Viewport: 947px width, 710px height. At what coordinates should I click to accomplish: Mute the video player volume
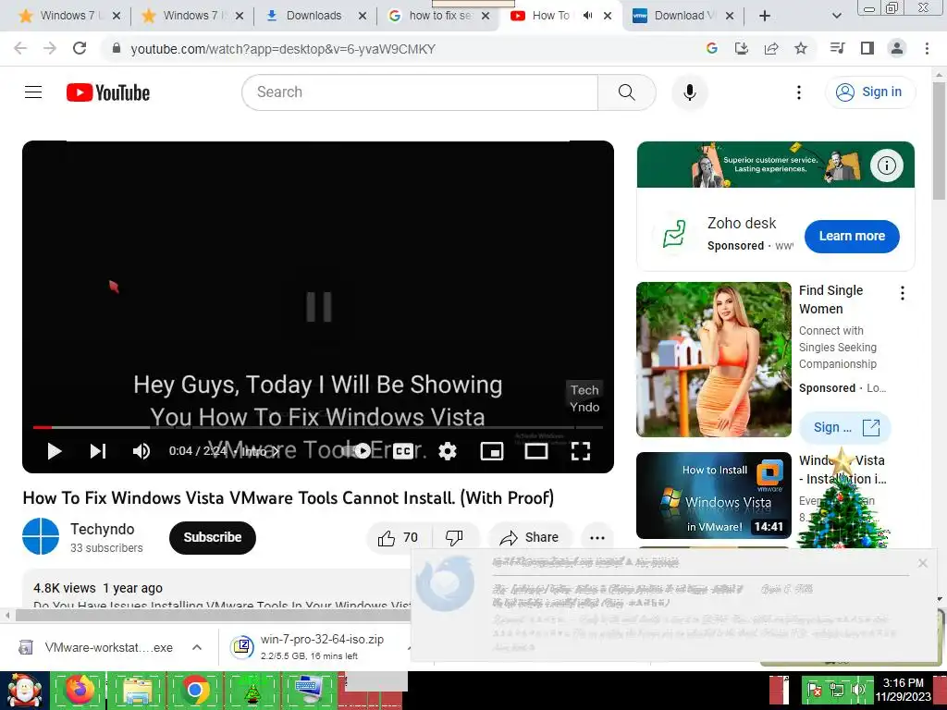pos(141,451)
